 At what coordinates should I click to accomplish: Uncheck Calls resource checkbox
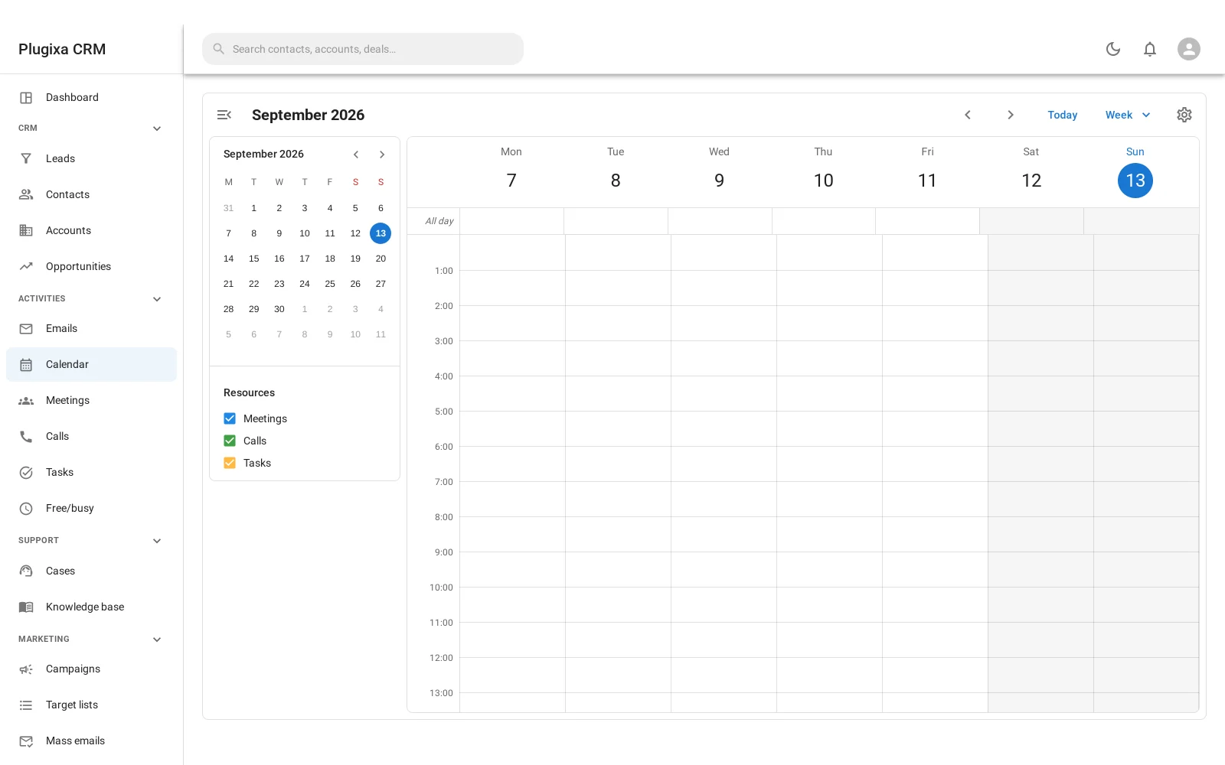230,441
